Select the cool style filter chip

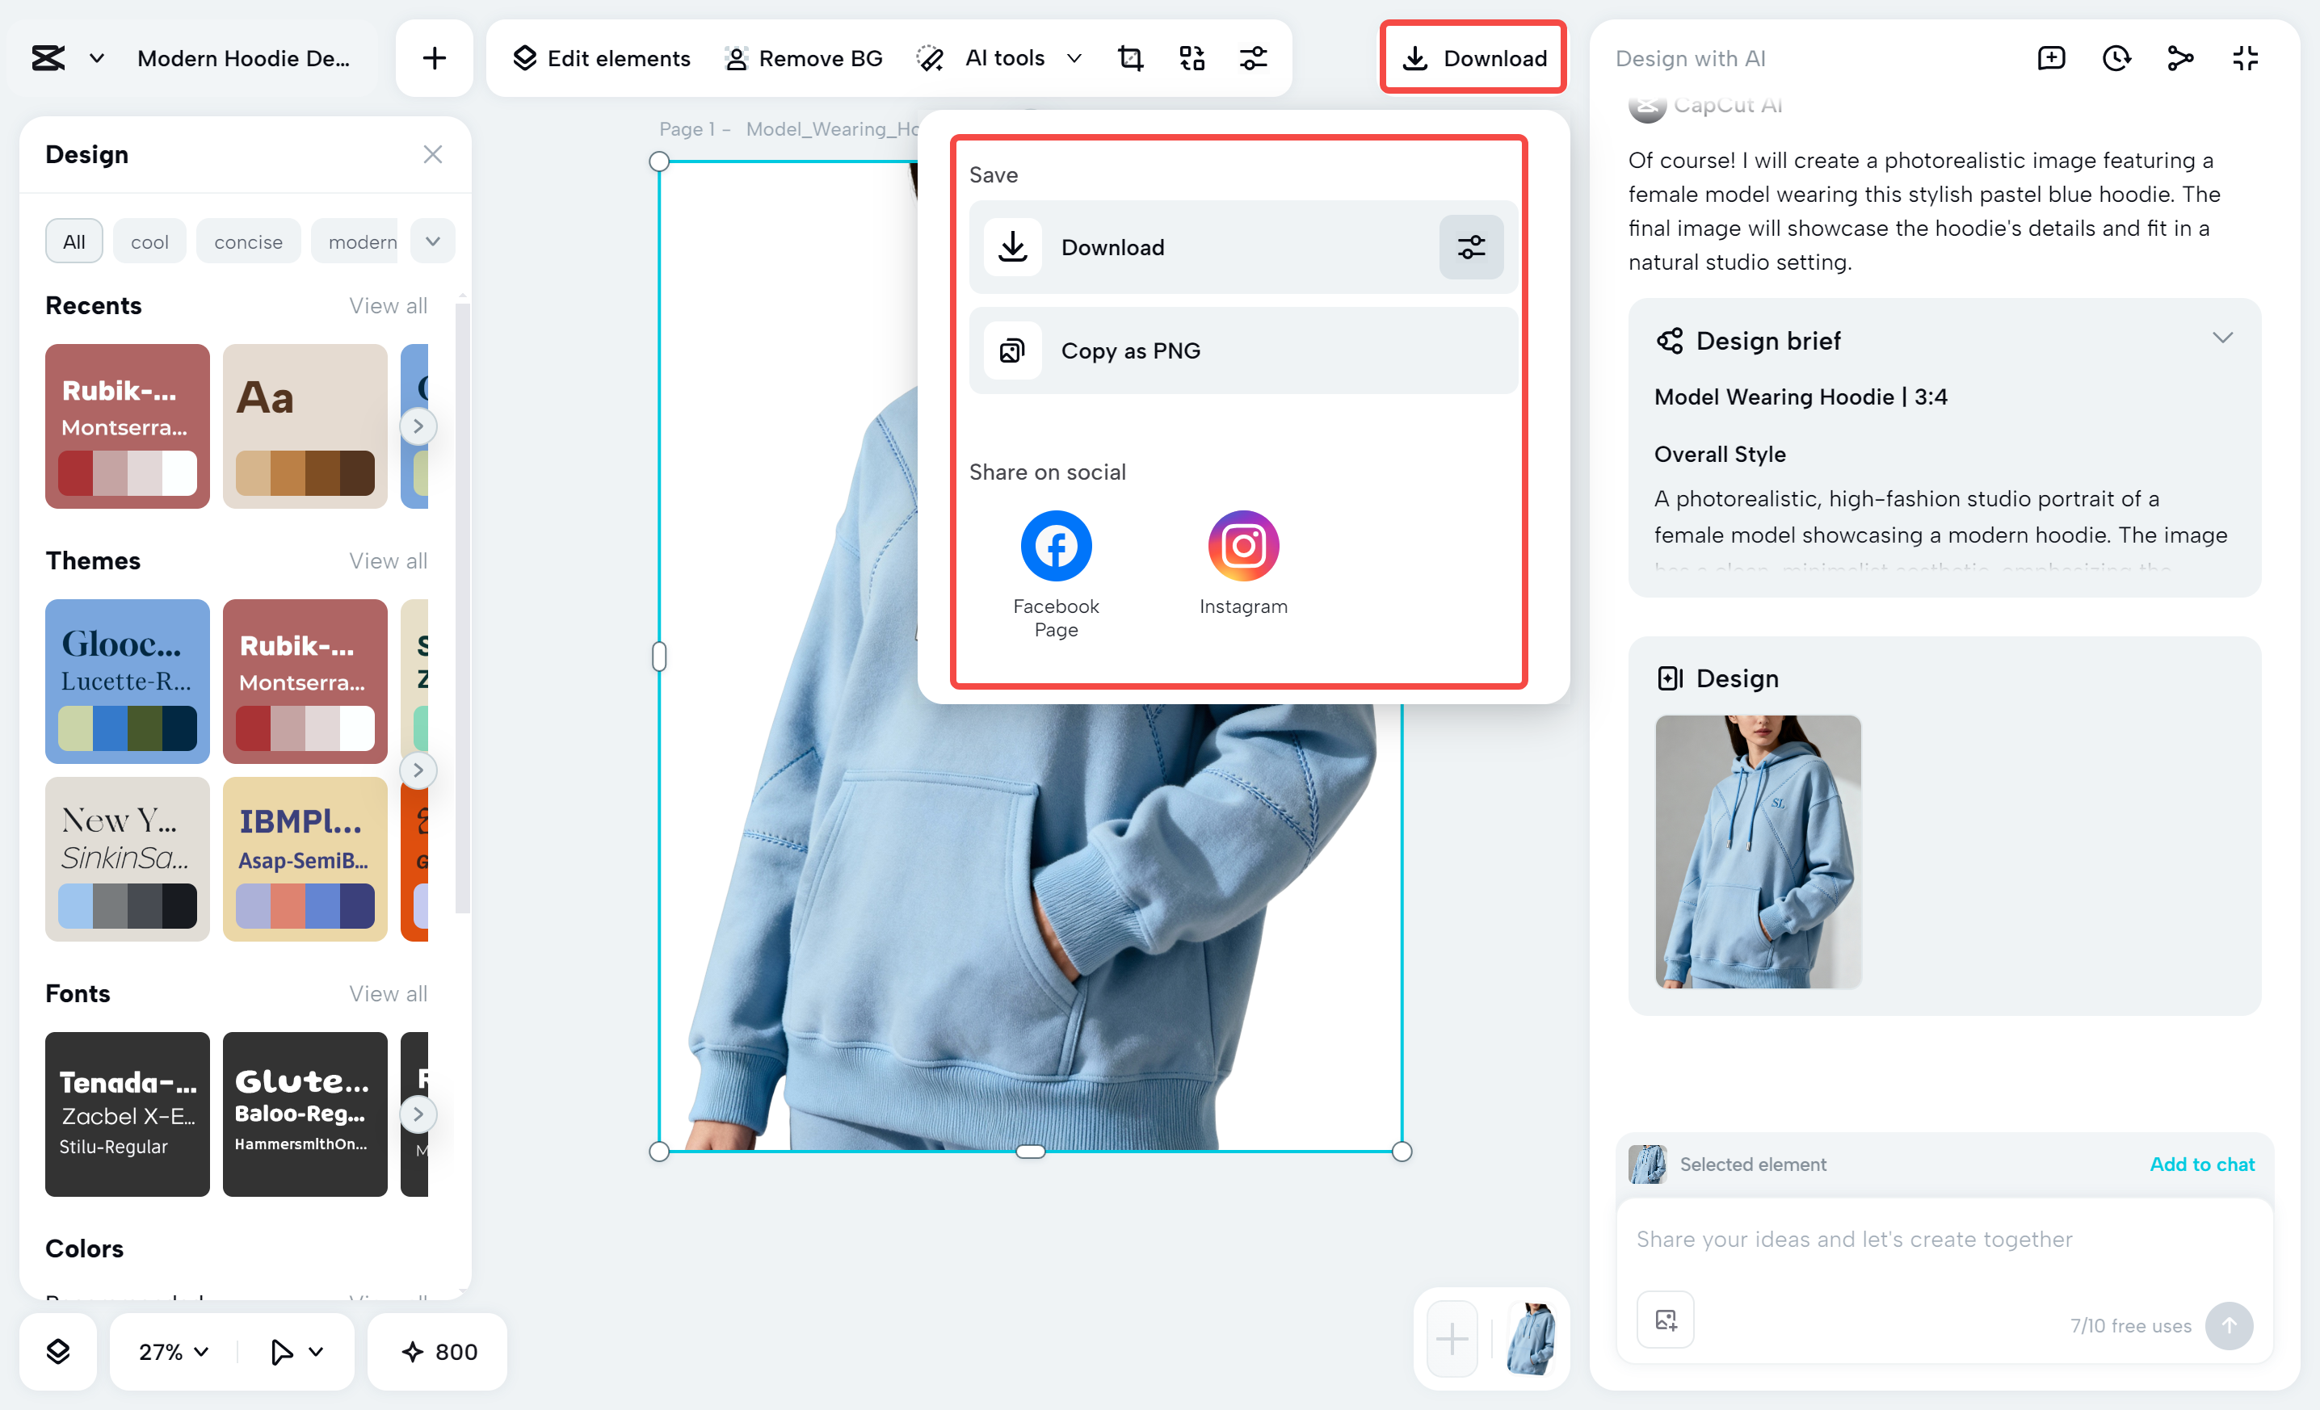pyautogui.click(x=149, y=241)
